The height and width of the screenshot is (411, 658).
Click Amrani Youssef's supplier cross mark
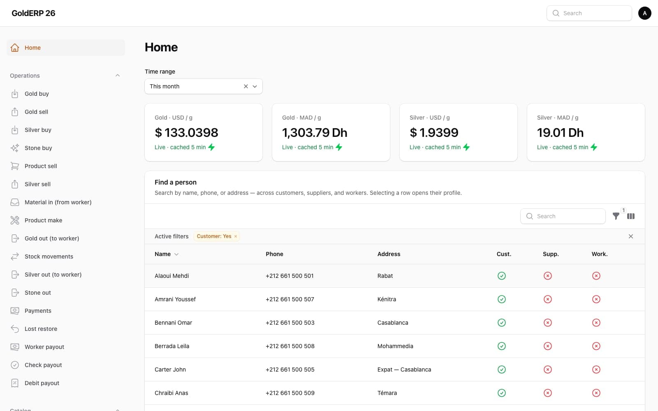(x=547, y=299)
